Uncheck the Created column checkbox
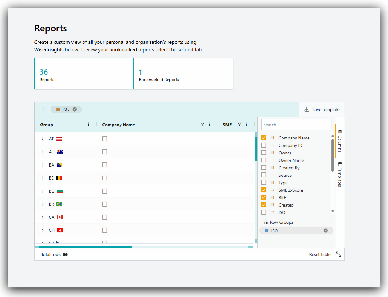The height and width of the screenshot is (297, 388). (x=264, y=205)
